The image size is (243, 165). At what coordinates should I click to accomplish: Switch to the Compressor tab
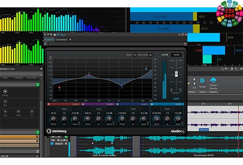61,40
